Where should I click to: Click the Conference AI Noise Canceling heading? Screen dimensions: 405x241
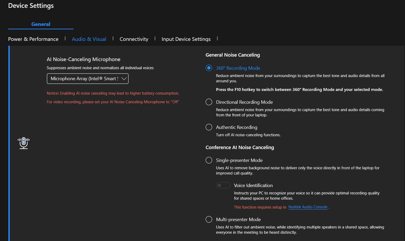(240, 147)
